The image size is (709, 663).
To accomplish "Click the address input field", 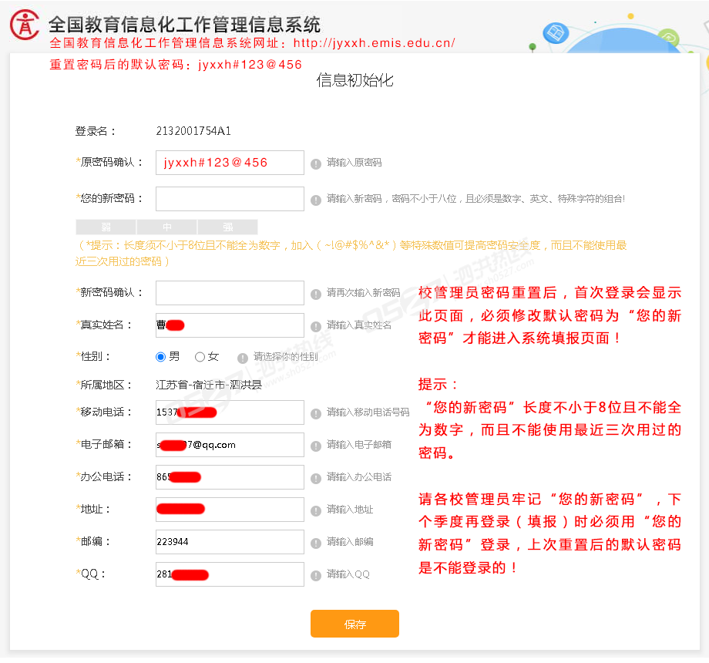I will [x=230, y=510].
